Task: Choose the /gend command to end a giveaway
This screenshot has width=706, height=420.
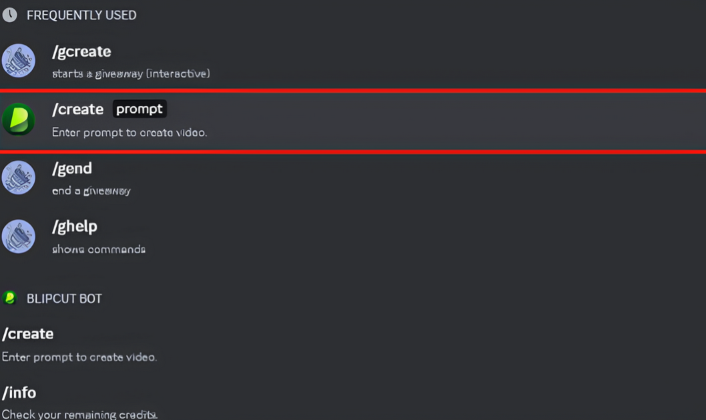Action: coord(72,168)
